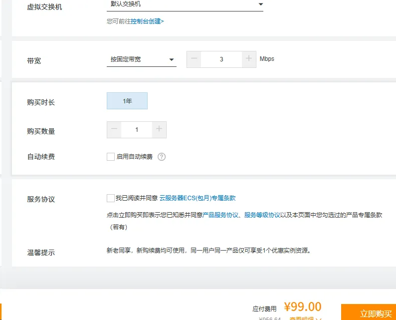Select the ¥99.00 payable amount text
The width and height of the screenshot is (396, 320).
point(303,307)
